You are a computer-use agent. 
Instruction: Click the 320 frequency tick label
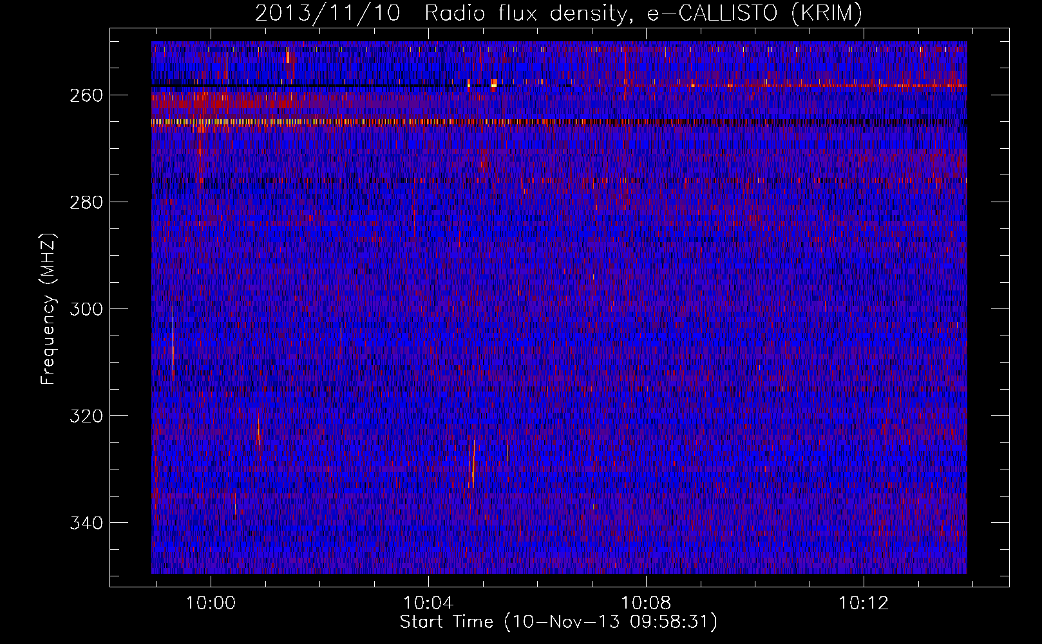click(x=86, y=416)
